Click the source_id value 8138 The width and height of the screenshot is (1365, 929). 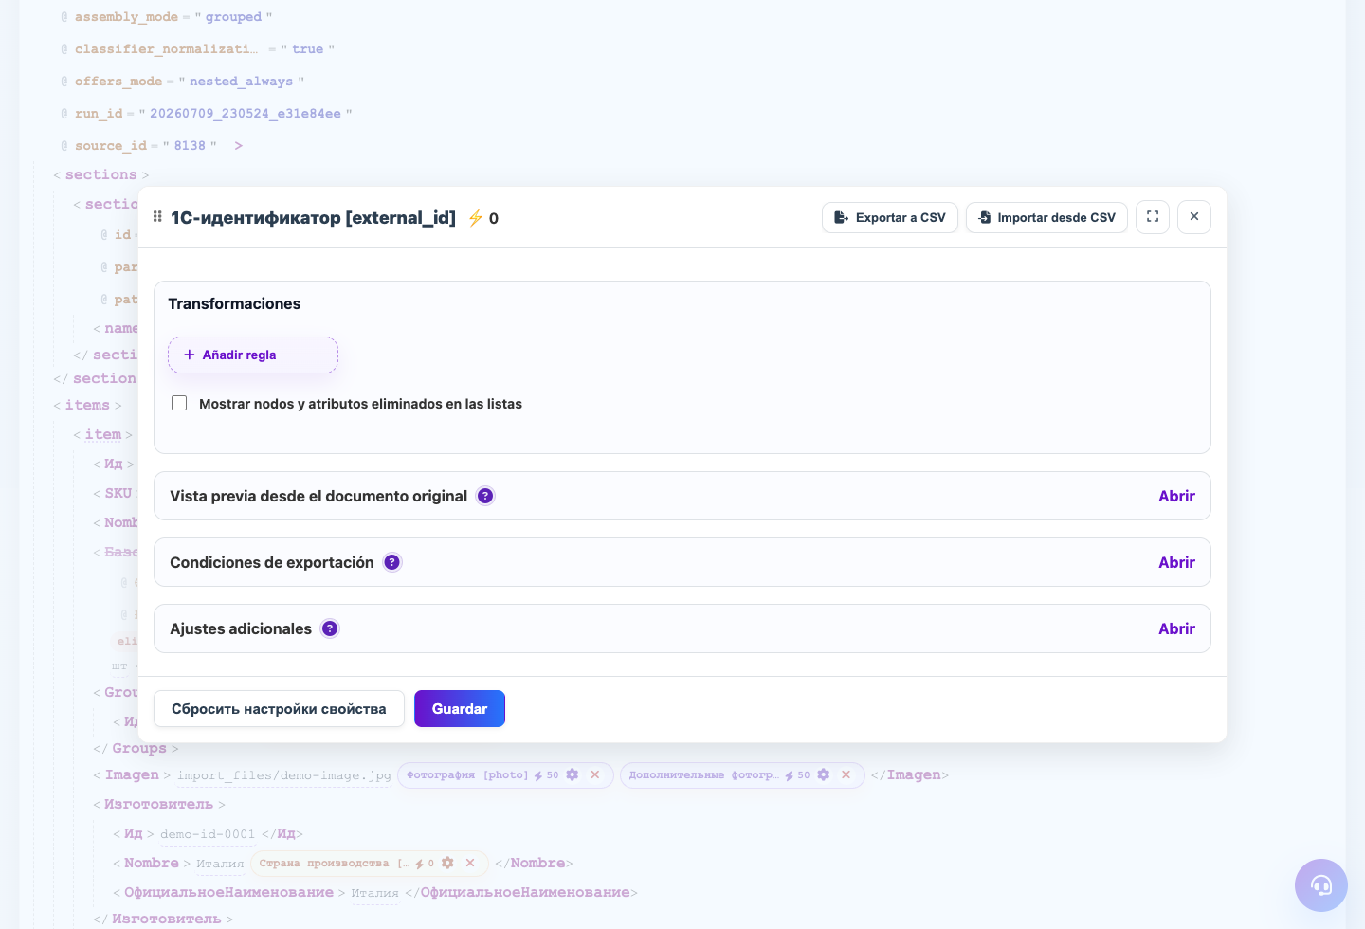(x=190, y=146)
